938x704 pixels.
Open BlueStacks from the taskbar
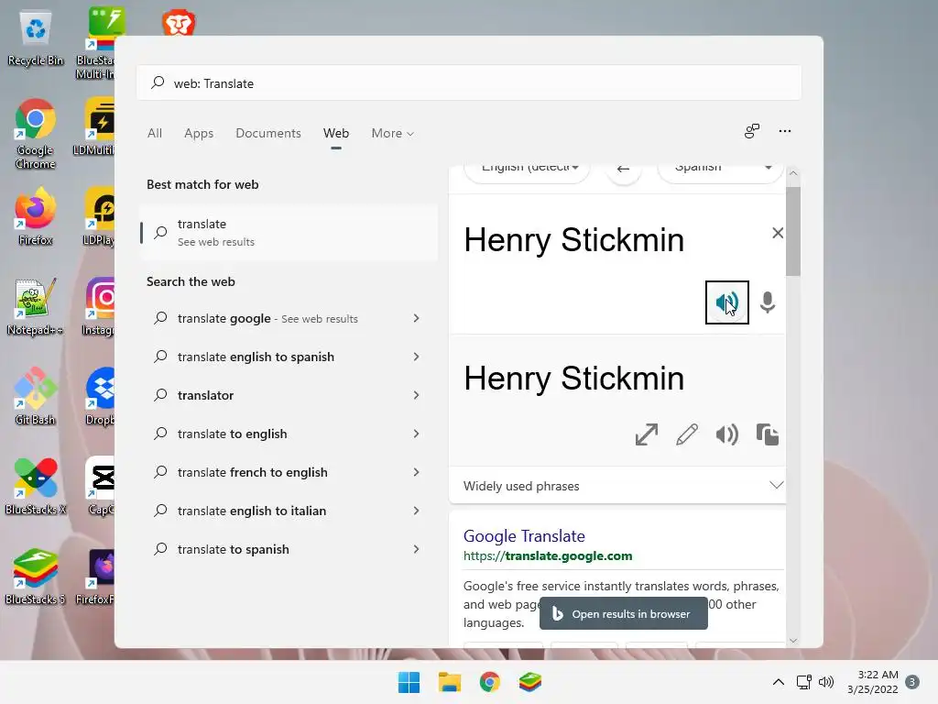click(x=530, y=682)
